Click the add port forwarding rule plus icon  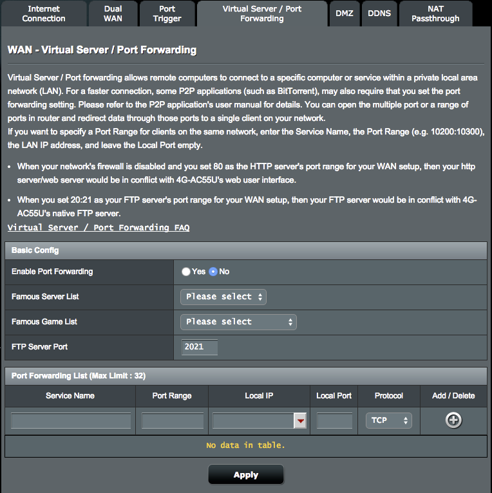[453, 420]
